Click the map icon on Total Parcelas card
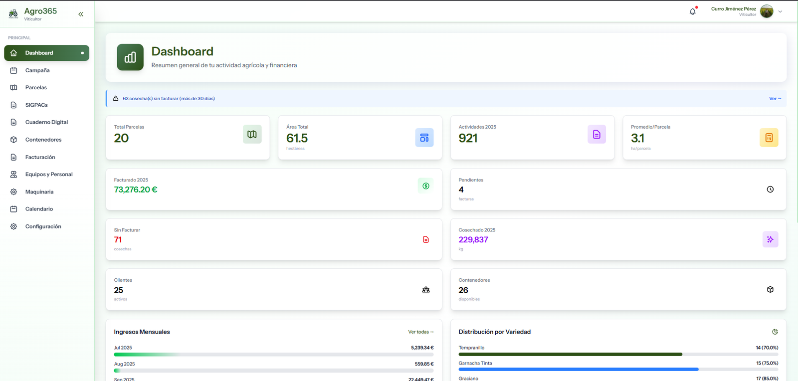Screen dimensions: 798x381 252,134
